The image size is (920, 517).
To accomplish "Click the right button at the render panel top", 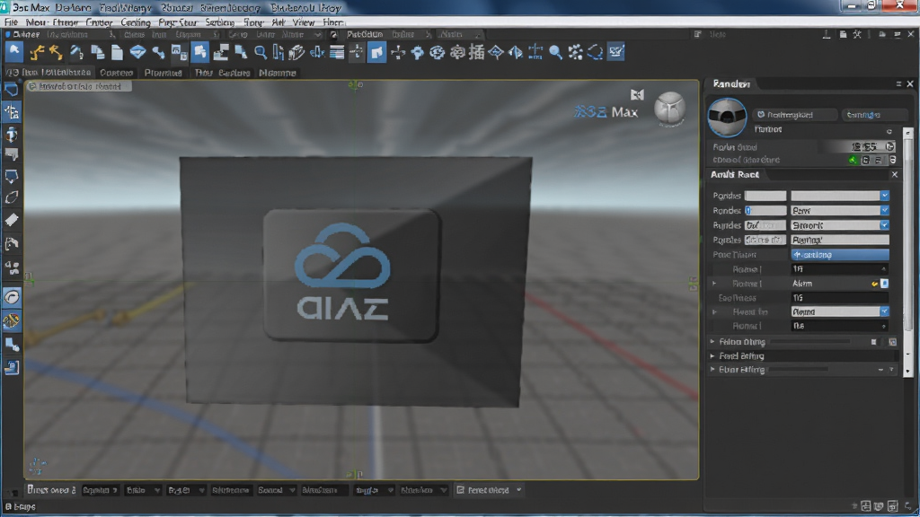I will 873,115.
